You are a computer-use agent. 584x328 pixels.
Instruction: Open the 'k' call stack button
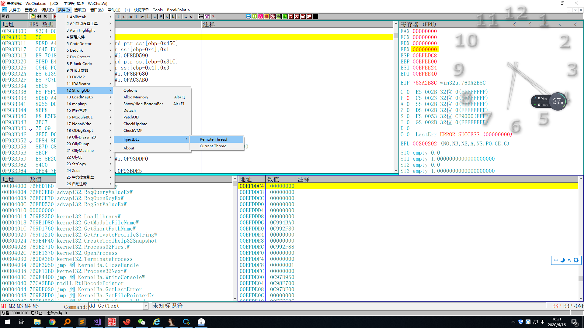click(167, 16)
